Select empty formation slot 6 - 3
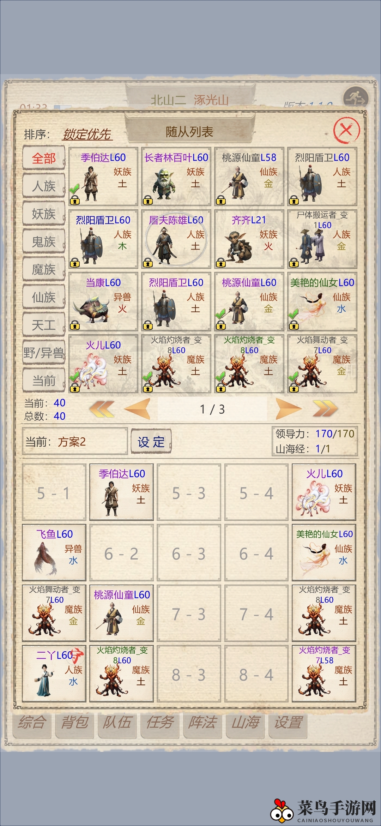The image size is (381, 826). click(189, 554)
